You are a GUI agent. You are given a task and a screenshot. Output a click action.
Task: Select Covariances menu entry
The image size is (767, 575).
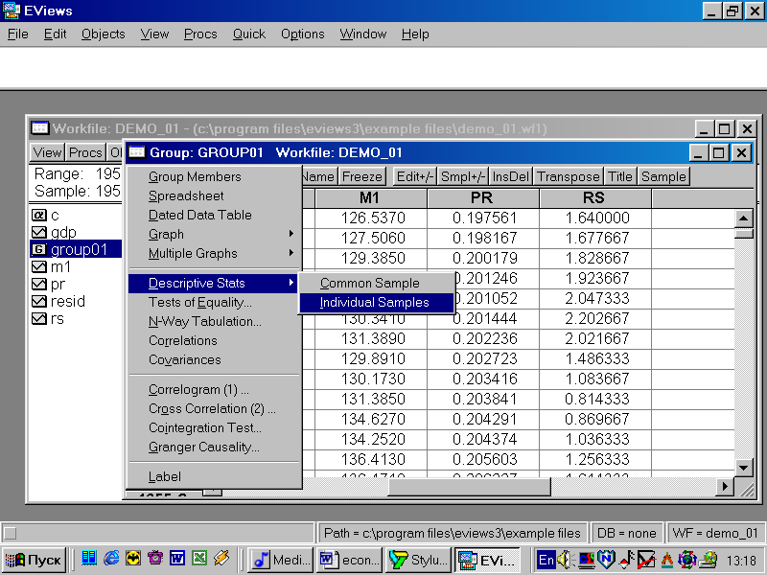click(x=214, y=360)
